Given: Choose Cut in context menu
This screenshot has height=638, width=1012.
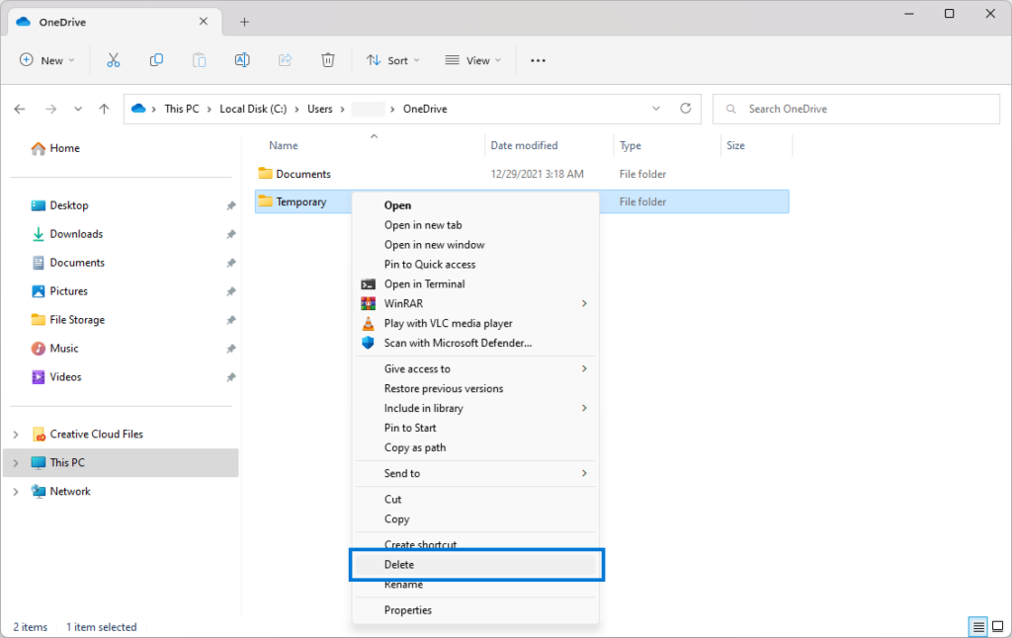Looking at the screenshot, I should coord(475,500).
